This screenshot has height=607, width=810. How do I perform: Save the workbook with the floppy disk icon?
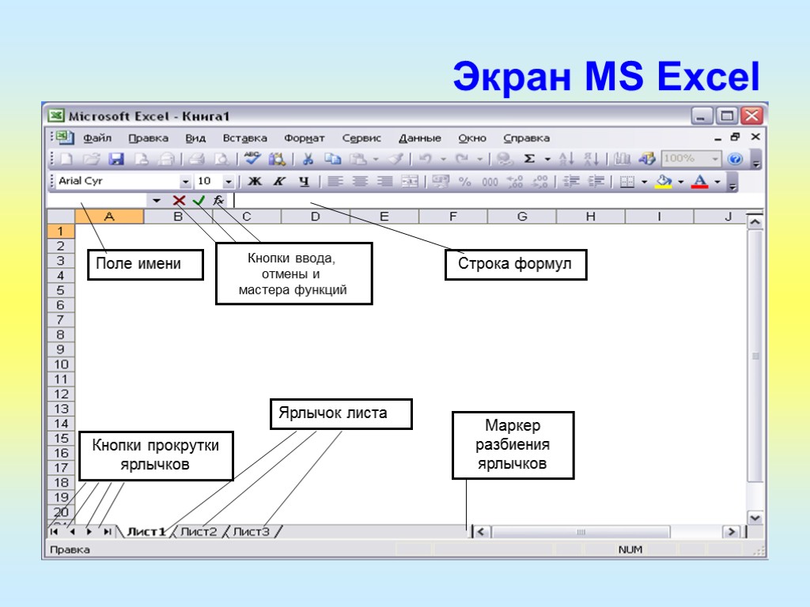[116, 159]
